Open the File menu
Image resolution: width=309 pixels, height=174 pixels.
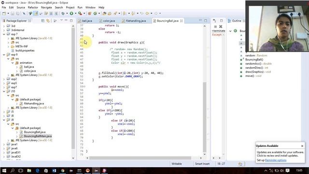pyautogui.click(x=4, y=8)
